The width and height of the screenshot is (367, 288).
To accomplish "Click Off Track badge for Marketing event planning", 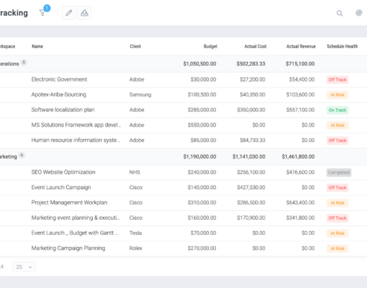I will [337, 218].
